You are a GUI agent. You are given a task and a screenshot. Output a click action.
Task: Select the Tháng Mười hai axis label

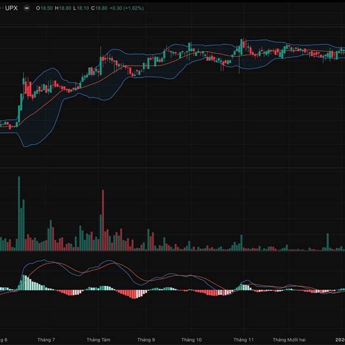tap(291, 340)
